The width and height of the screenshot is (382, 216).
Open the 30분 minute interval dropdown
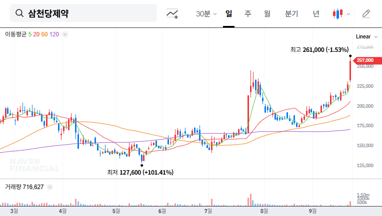(206, 14)
